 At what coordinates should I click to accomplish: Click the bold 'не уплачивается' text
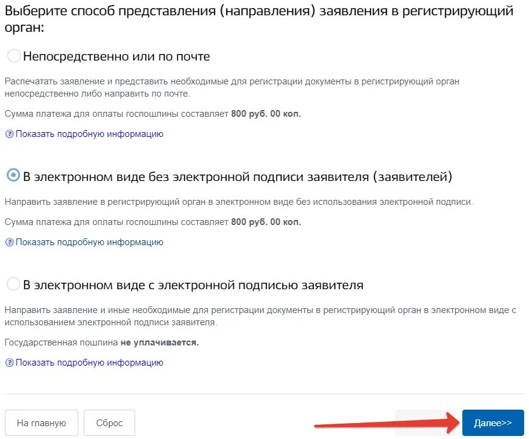point(160,342)
